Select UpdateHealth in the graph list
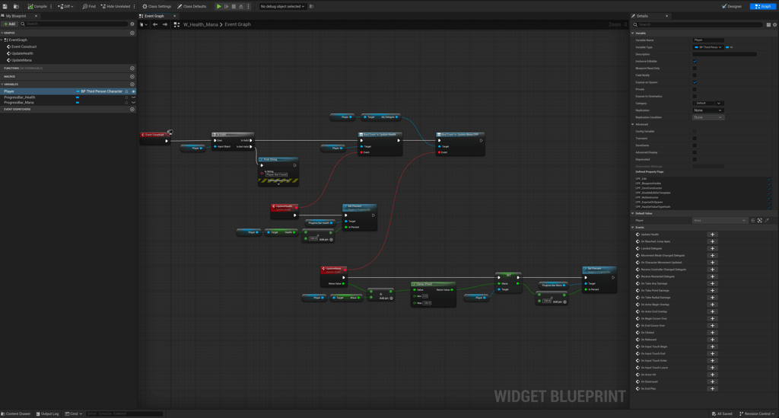Viewport: 779px width, 418px height. click(x=22, y=53)
